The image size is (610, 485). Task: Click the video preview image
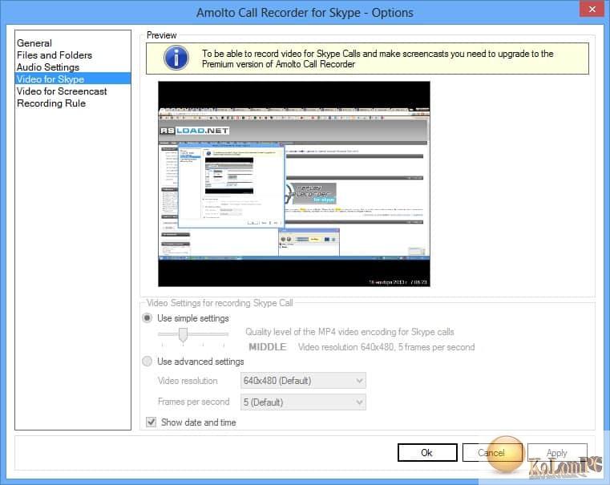[294, 184]
